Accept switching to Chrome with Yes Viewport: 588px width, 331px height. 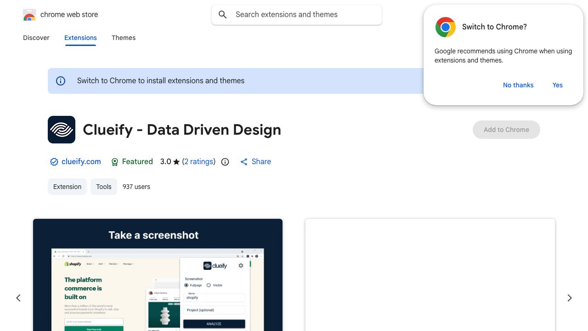[558, 85]
